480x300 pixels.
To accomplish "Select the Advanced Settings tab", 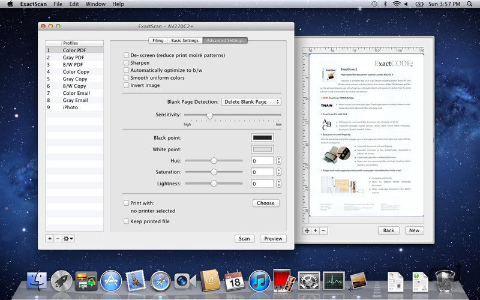I will (x=225, y=40).
